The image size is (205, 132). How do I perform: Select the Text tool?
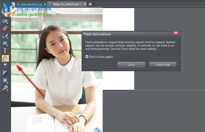click(x=5, y=51)
